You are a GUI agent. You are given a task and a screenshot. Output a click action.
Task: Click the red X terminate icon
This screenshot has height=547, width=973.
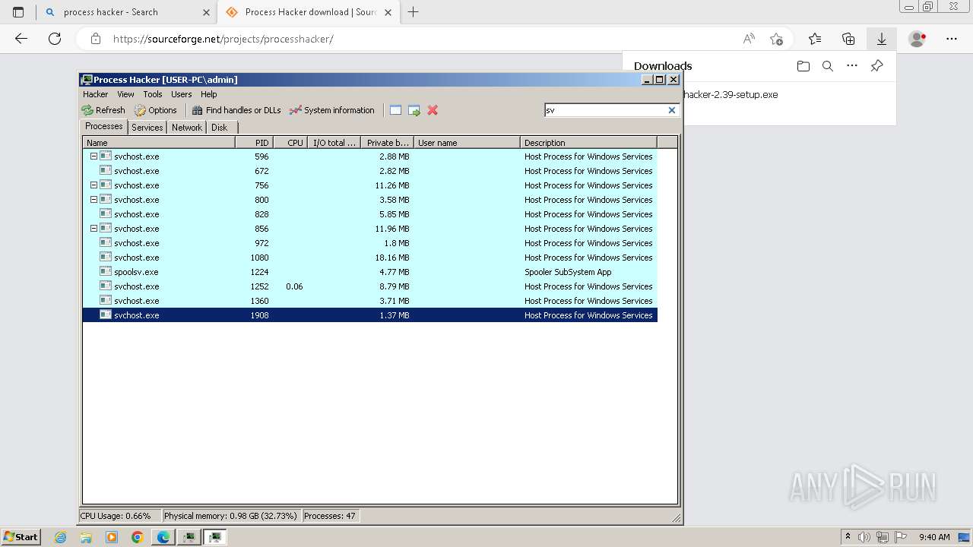coord(433,110)
